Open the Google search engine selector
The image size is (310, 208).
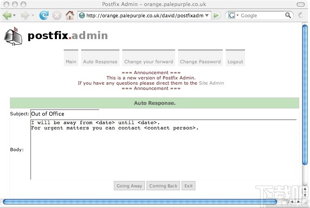pyautogui.click(x=233, y=15)
